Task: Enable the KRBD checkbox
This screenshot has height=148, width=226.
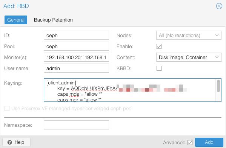Action: pos(159,69)
